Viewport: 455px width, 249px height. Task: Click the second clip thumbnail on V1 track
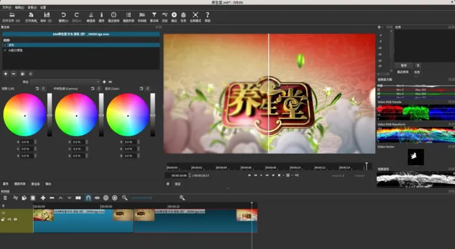point(144,215)
